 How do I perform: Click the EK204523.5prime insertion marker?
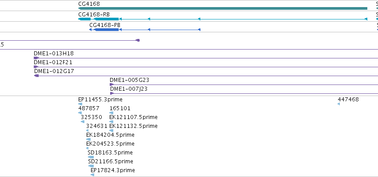click(x=87, y=148)
